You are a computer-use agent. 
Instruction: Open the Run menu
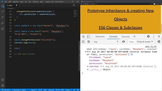tap(30, 2)
